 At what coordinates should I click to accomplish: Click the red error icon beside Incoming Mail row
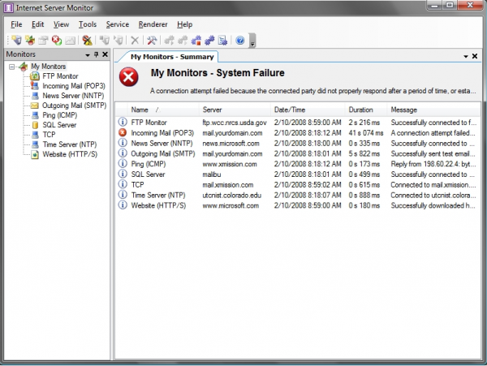pyautogui.click(x=122, y=131)
